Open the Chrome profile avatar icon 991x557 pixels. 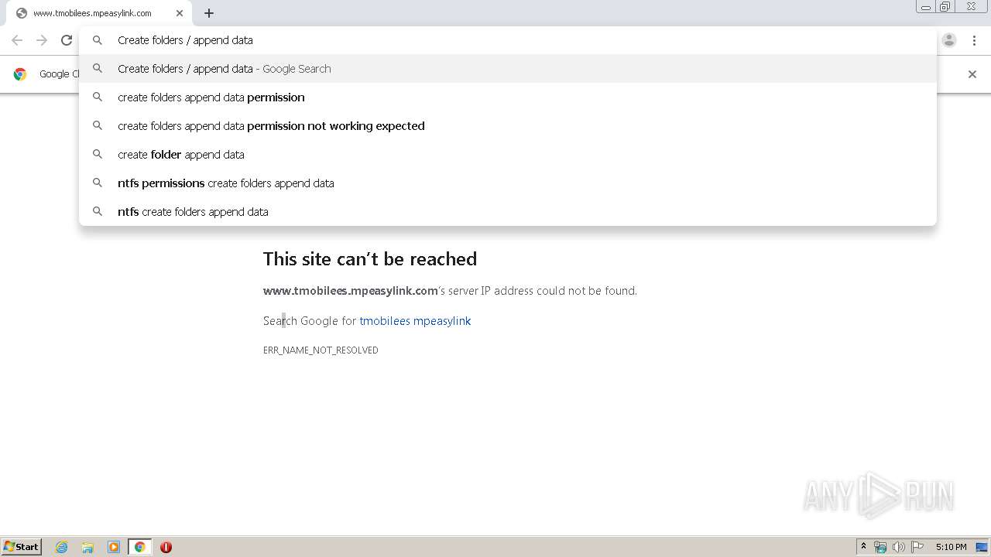tap(949, 40)
